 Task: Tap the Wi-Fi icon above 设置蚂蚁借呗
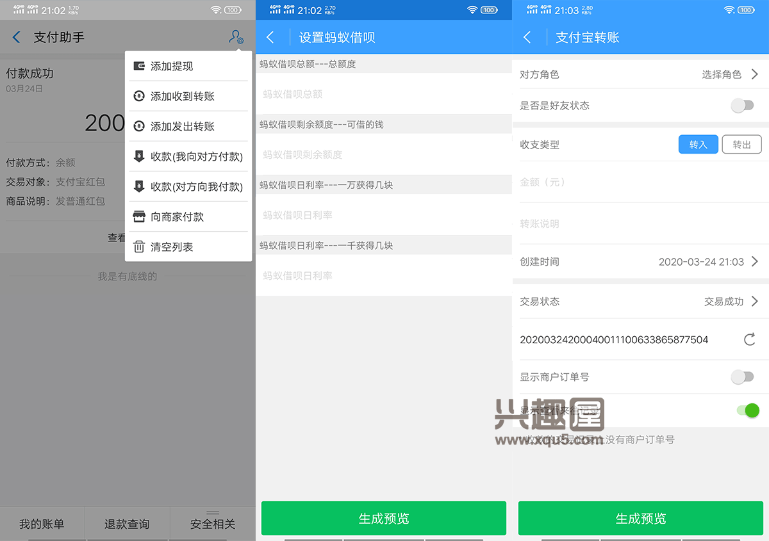472,10
